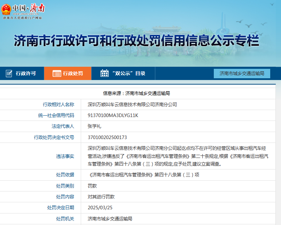
Task: Select the legal representative 张学礼
Action: pos(94,126)
